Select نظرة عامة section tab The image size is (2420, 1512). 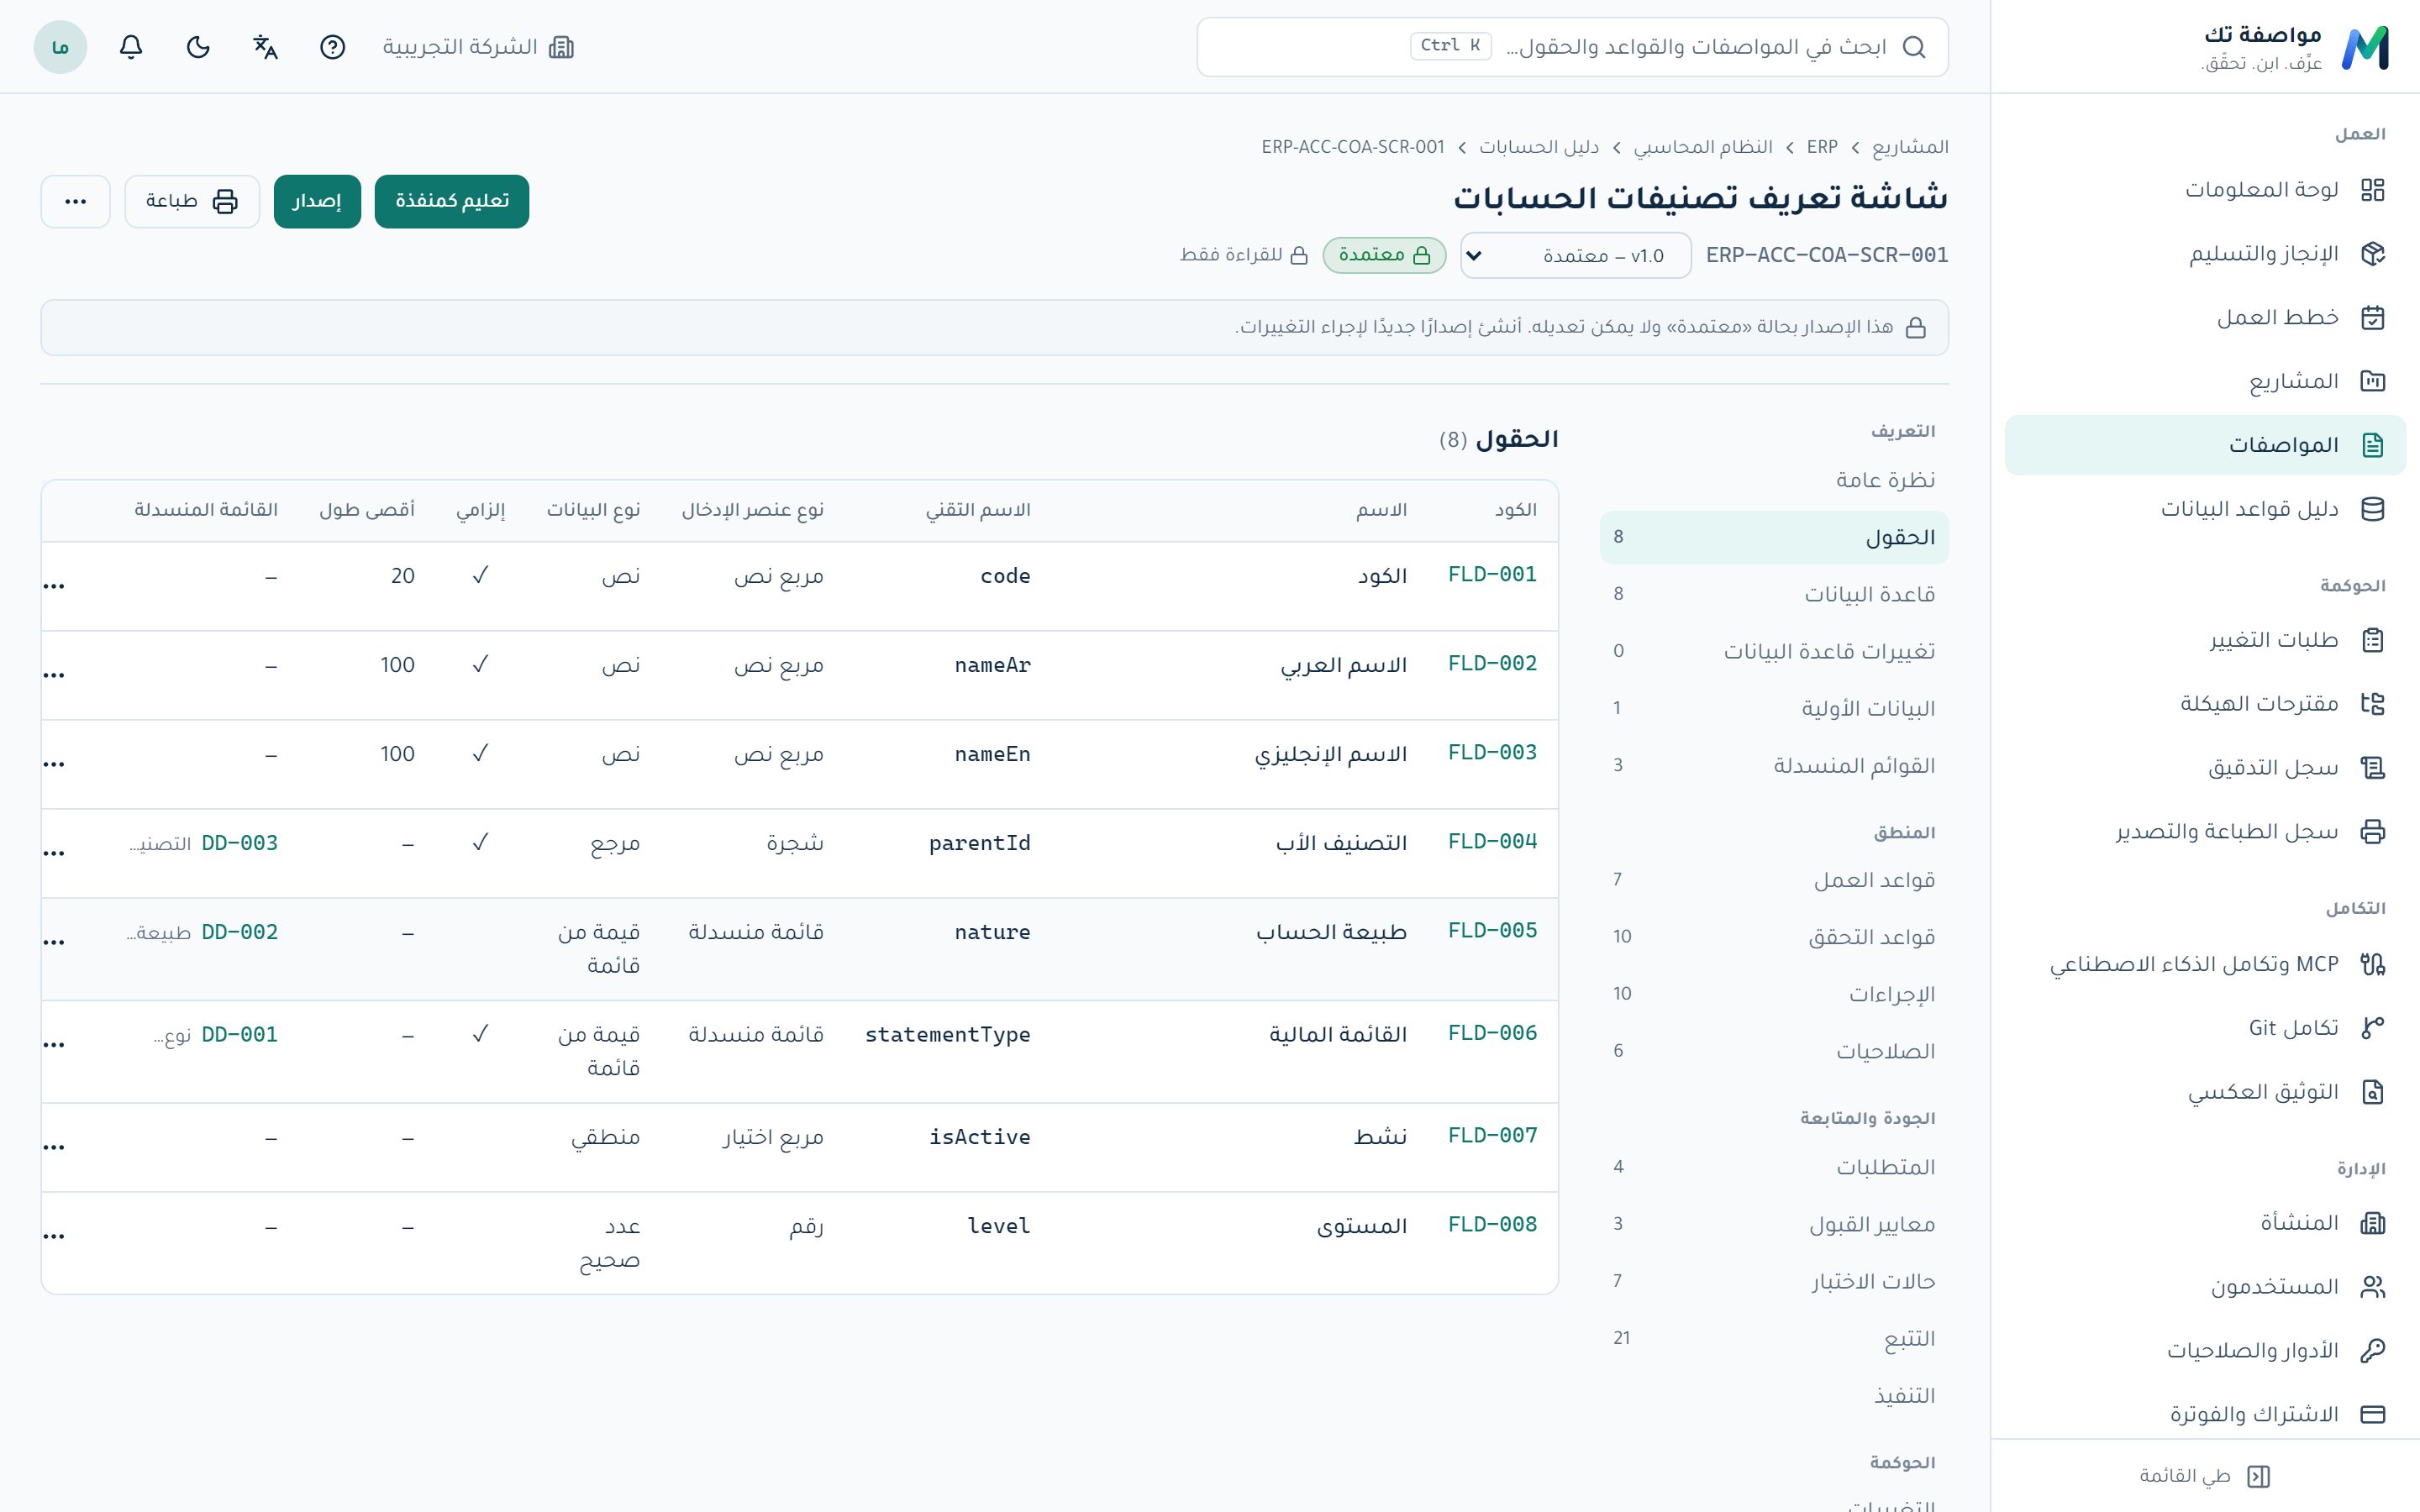tap(1774, 480)
